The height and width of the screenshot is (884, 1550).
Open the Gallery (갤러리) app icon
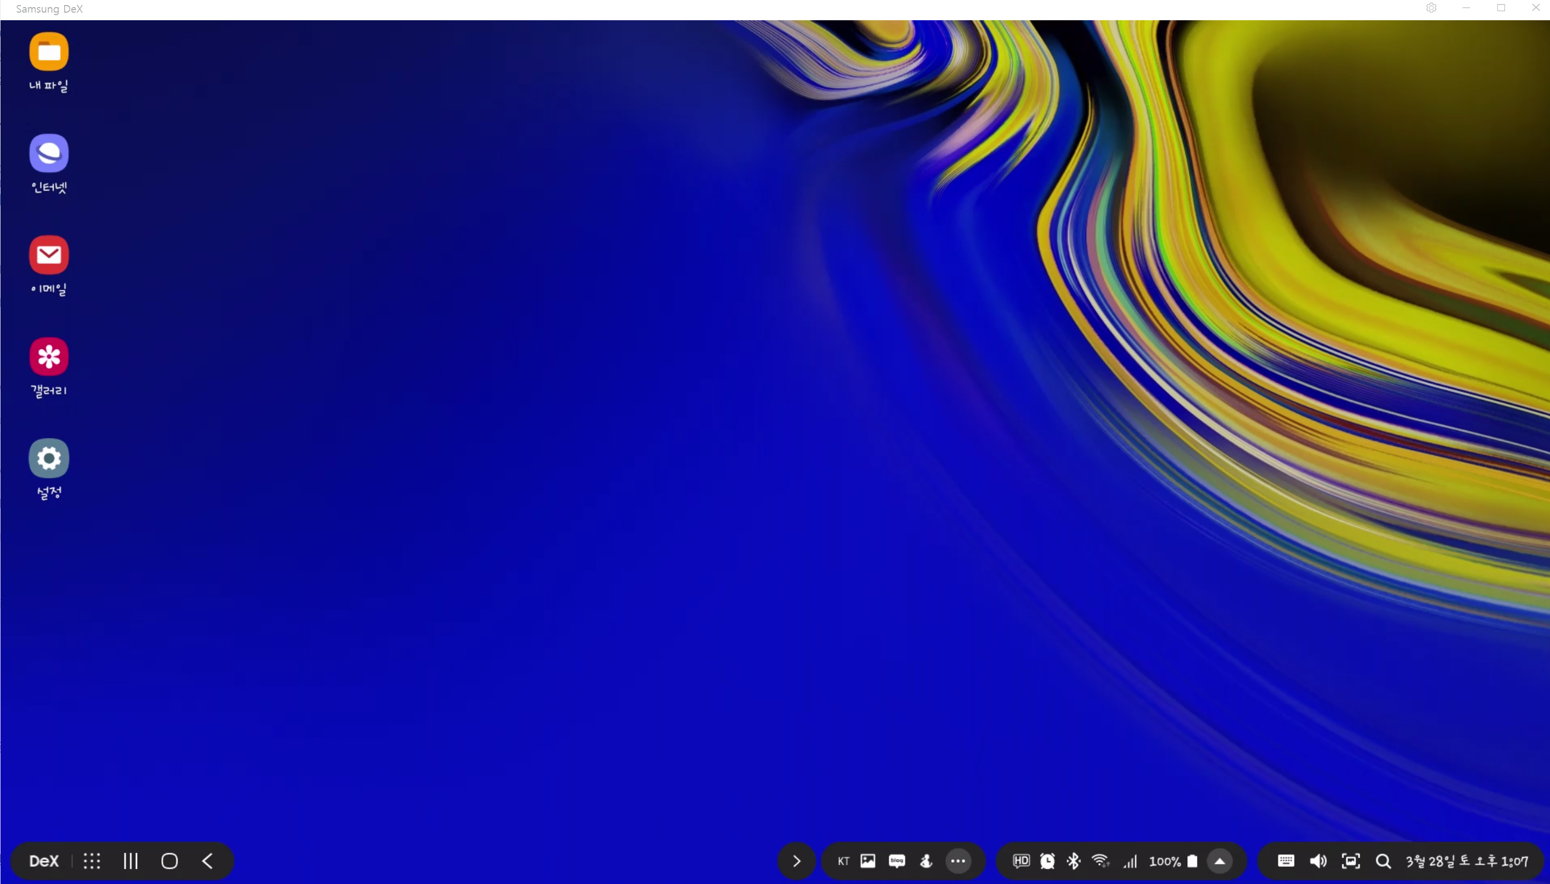49,357
